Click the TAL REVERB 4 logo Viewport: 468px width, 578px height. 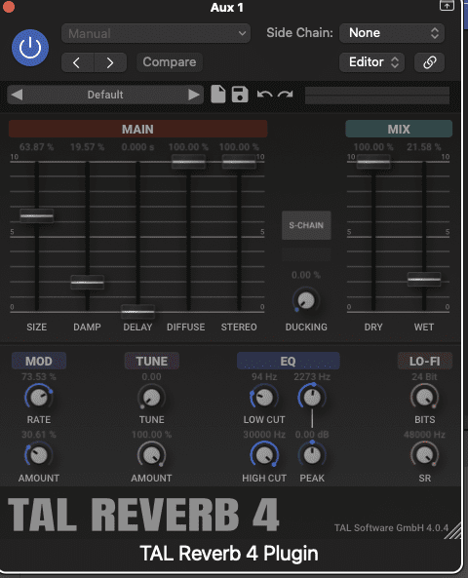(143, 515)
